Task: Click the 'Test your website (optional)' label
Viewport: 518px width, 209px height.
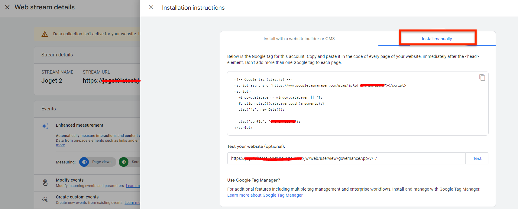Action: click(x=256, y=146)
